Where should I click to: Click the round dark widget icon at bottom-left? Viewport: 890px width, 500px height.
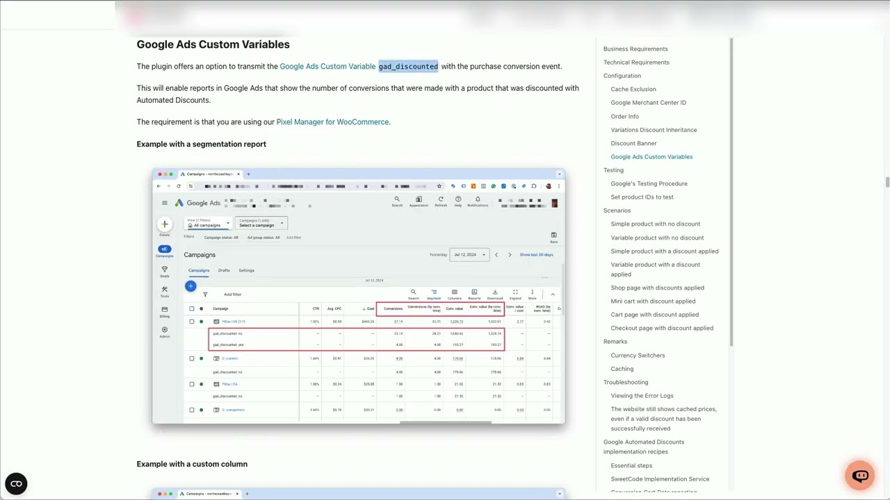(x=16, y=483)
